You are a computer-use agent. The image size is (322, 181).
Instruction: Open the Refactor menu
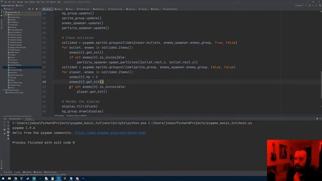[x=32, y=2]
